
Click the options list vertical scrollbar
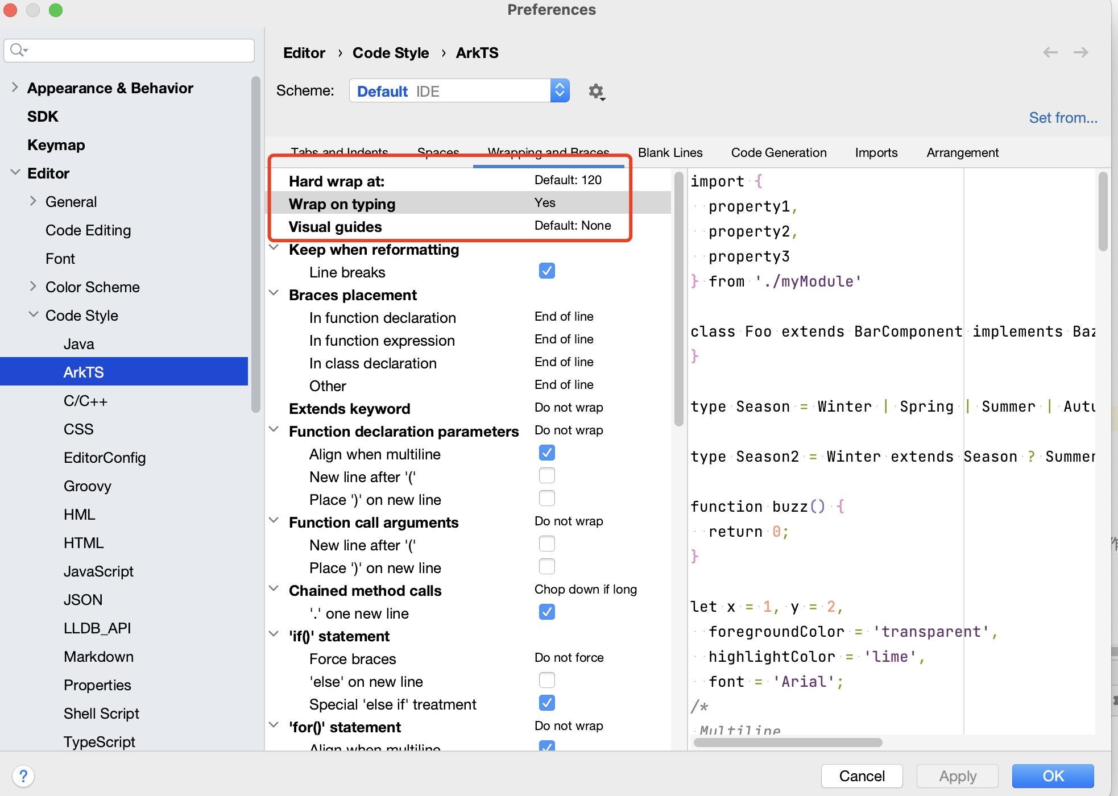point(678,299)
